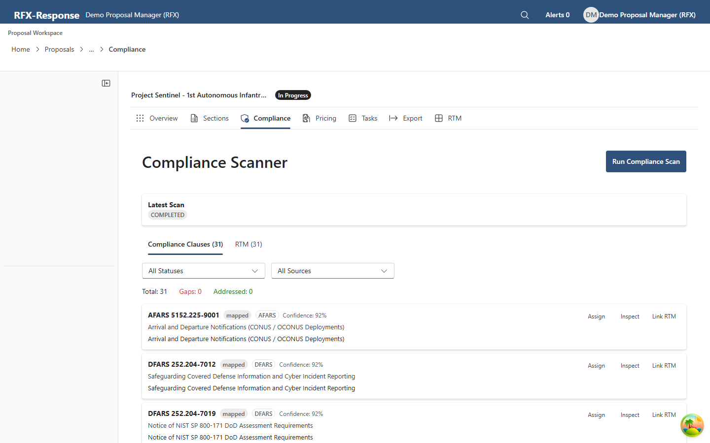Open Alerts 0 in header

click(557, 15)
